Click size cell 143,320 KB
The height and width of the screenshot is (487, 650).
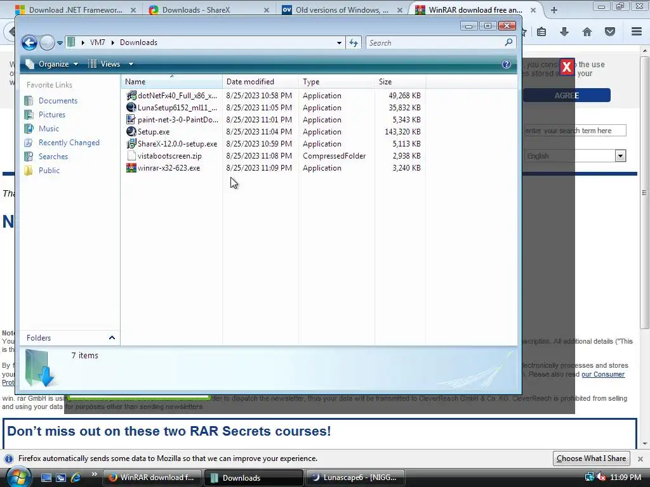click(402, 132)
